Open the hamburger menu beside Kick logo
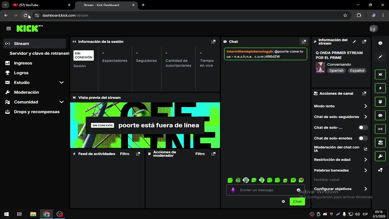This screenshot has width=389, height=219. (x=9, y=29)
